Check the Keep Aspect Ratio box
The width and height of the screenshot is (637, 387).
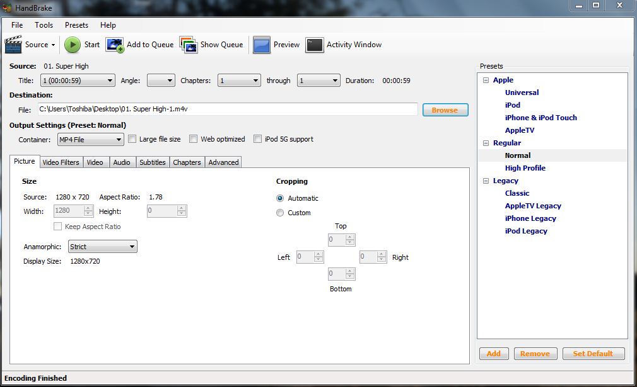pos(57,227)
